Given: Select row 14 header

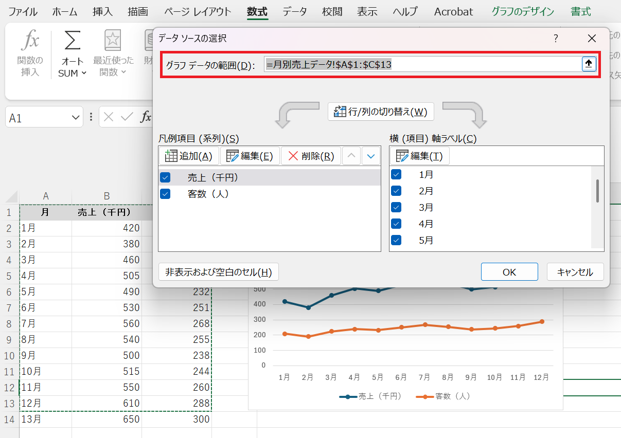Looking at the screenshot, I should pyautogui.click(x=10, y=419).
